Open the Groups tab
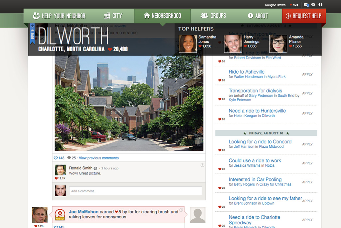Image resolution: width=341 pixels, height=228 pixels. 213,16
